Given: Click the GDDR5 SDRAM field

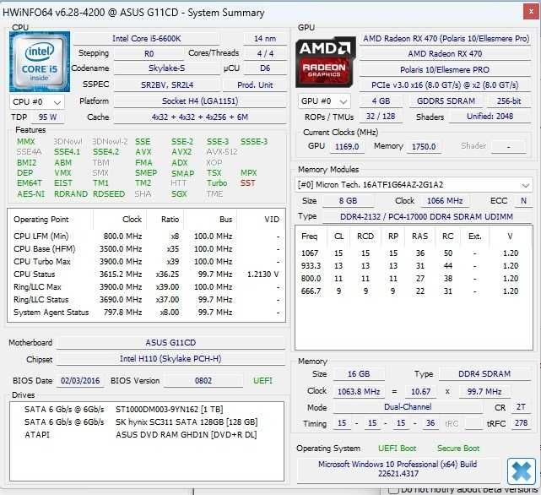Looking at the screenshot, I should (446, 101).
